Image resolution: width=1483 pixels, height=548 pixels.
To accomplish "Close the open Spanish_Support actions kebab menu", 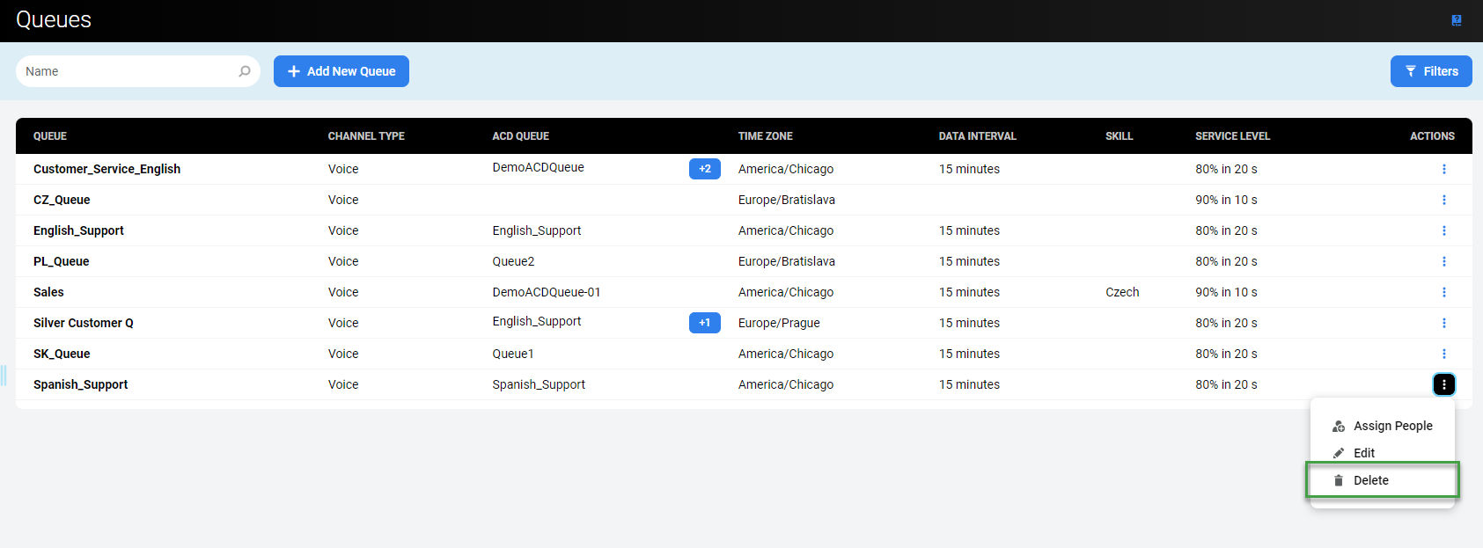I will [x=1443, y=384].
